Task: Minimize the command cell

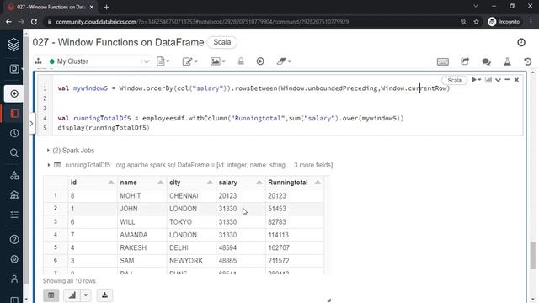Action: 507,80
